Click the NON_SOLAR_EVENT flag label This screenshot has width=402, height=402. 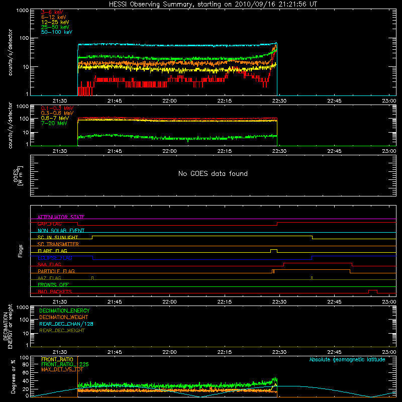click(61, 231)
